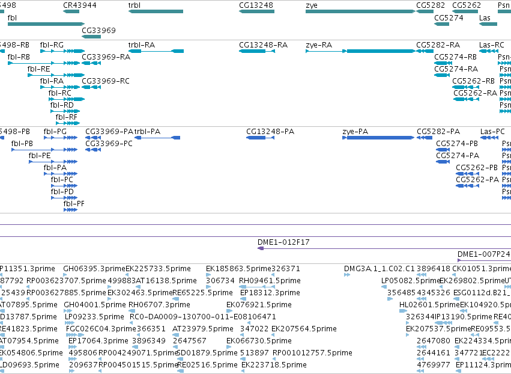
Task: Click the CG5282 gene label
Action: coord(431,5)
